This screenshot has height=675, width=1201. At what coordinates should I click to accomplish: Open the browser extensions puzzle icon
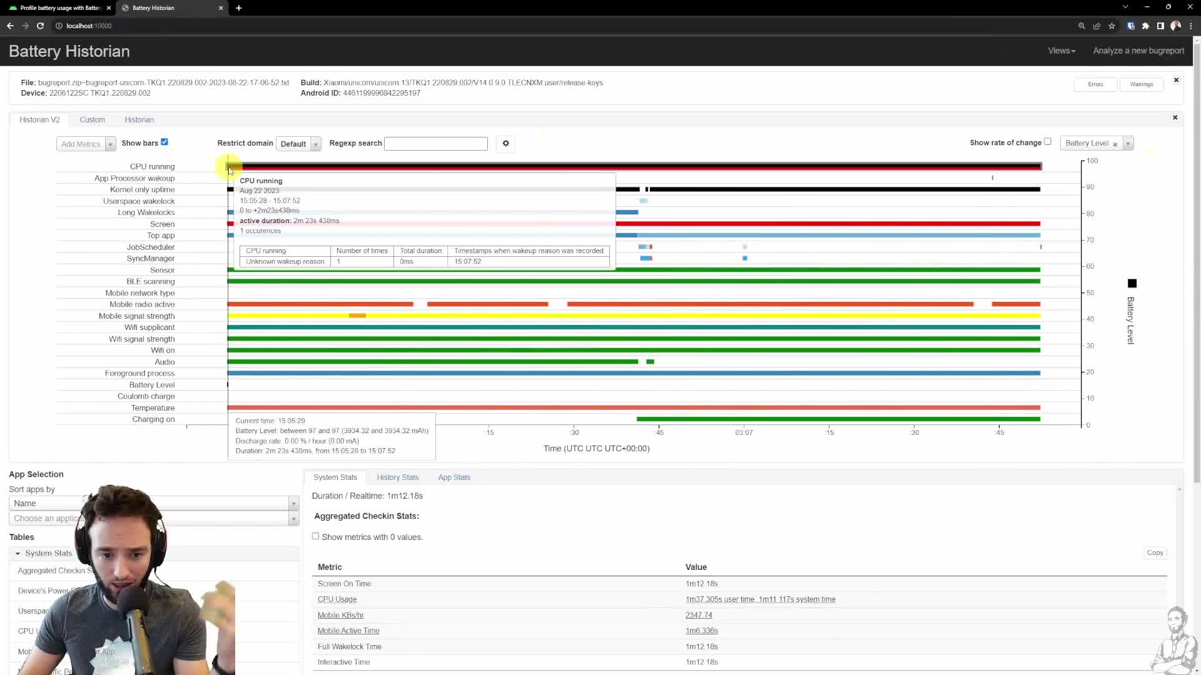(x=1146, y=26)
